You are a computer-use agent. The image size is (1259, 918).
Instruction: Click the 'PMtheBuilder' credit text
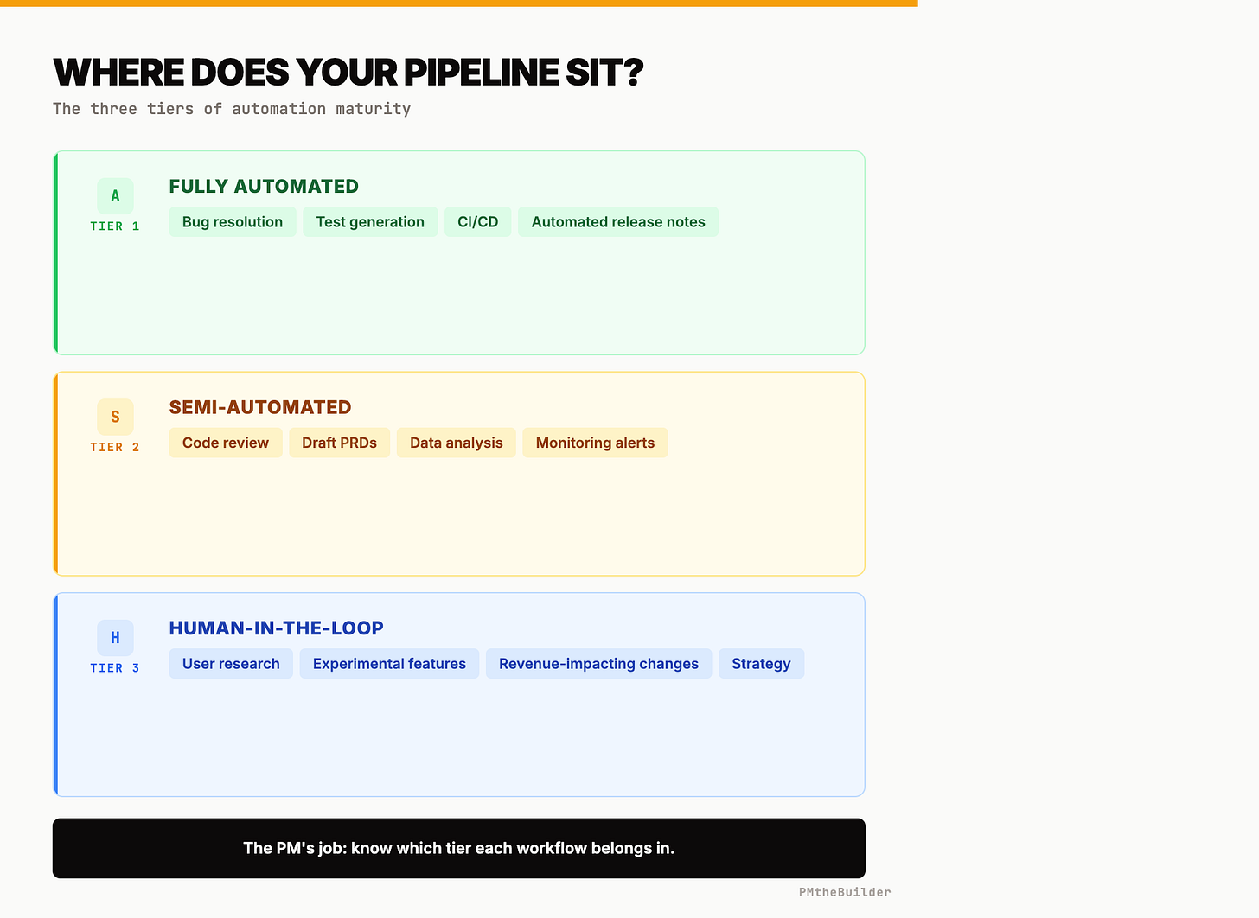pos(845,892)
